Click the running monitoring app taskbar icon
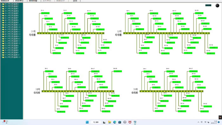This screenshot has height=125, width=222. tap(135, 122)
